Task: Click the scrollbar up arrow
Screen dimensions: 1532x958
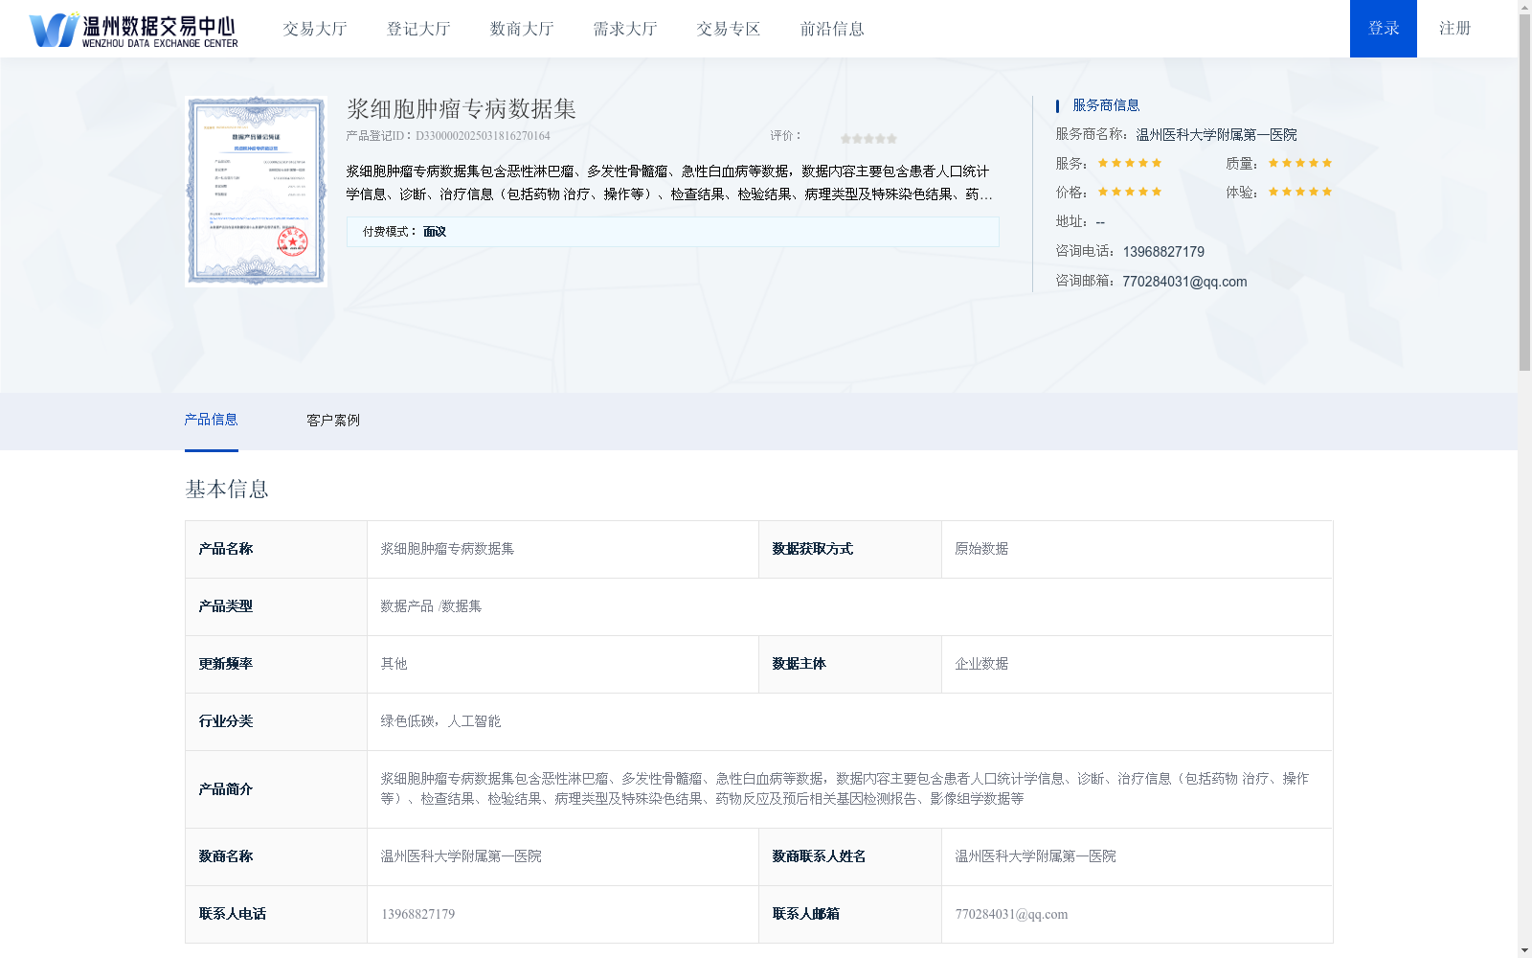Action: coord(1524,7)
